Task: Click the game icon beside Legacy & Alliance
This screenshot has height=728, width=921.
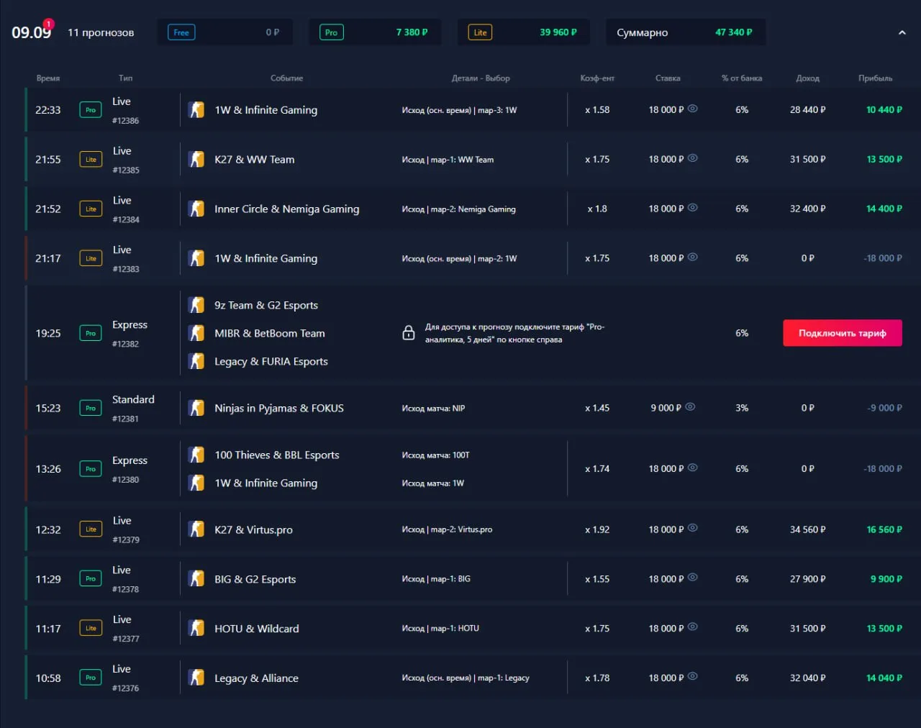Action: [x=196, y=678]
